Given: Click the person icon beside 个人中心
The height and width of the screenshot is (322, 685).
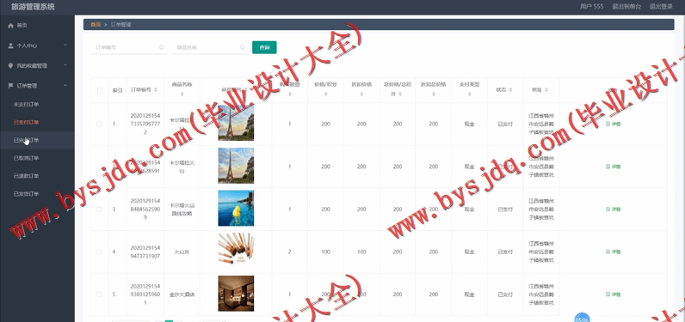Looking at the screenshot, I should [x=11, y=46].
